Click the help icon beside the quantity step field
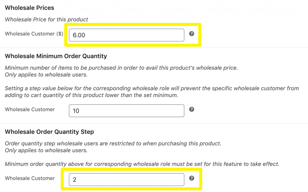Image resolution: width=308 pixels, height=192 pixels. [192, 178]
